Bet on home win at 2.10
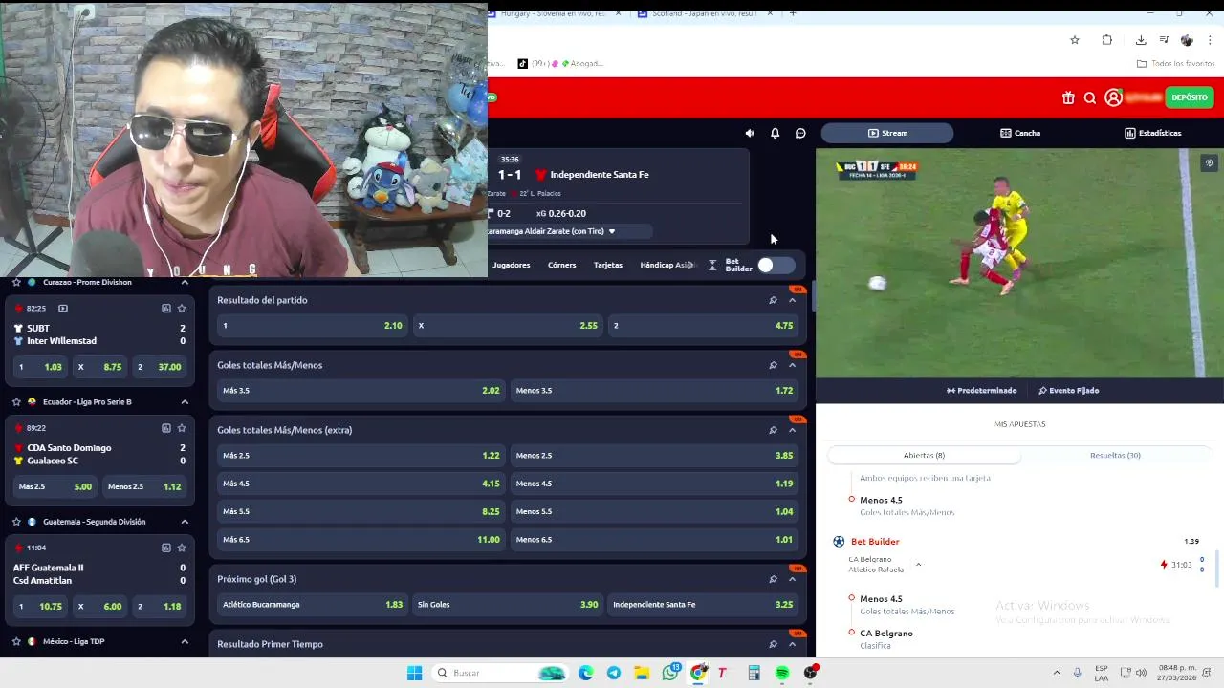The width and height of the screenshot is (1224, 688). pos(312,326)
